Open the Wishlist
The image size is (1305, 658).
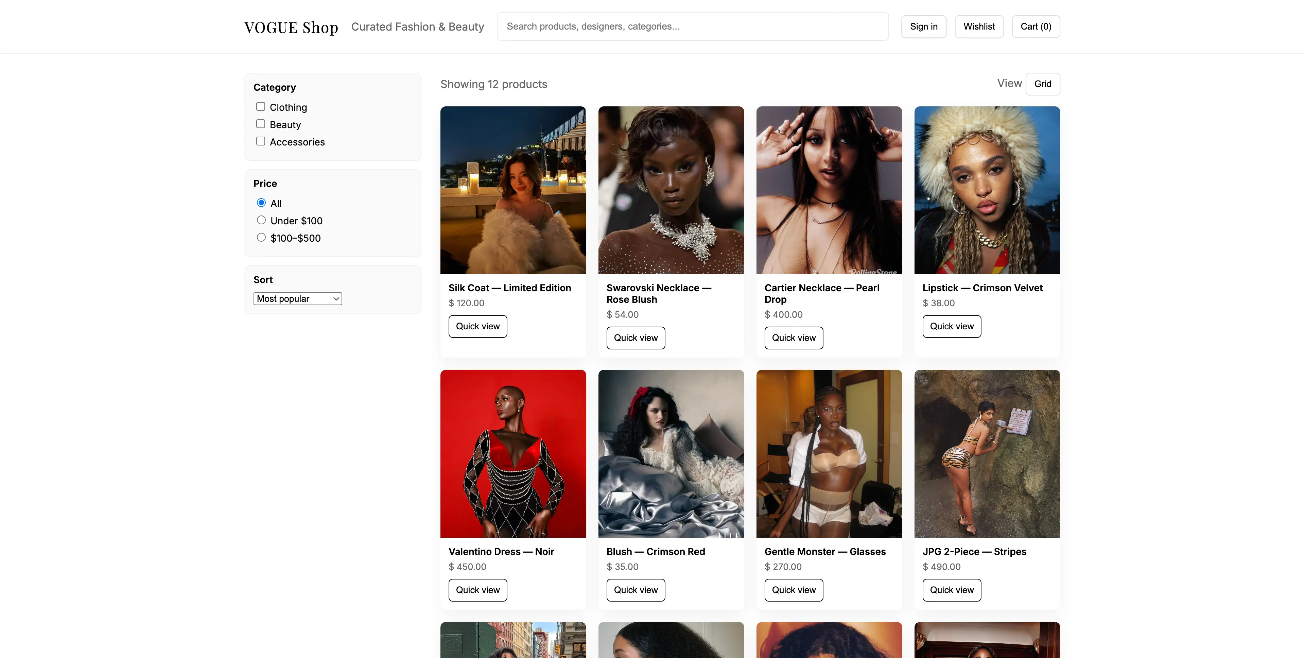[979, 26]
